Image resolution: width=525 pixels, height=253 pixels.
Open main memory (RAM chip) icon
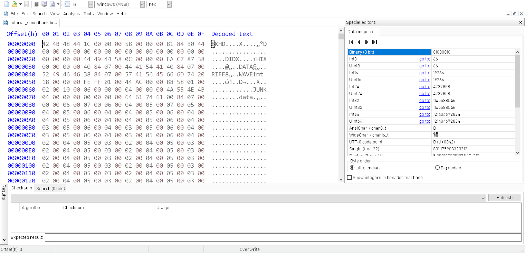tap(36, 4)
